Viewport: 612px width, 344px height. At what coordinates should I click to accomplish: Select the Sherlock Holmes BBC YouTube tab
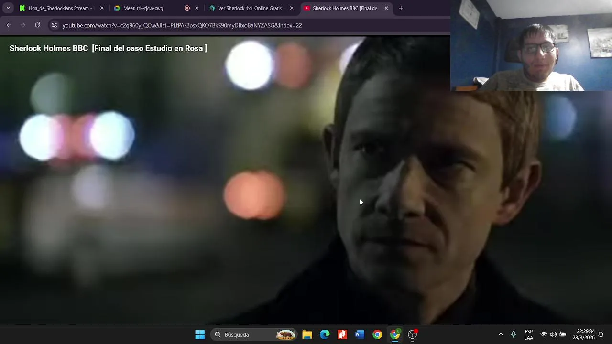tap(345, 8)
